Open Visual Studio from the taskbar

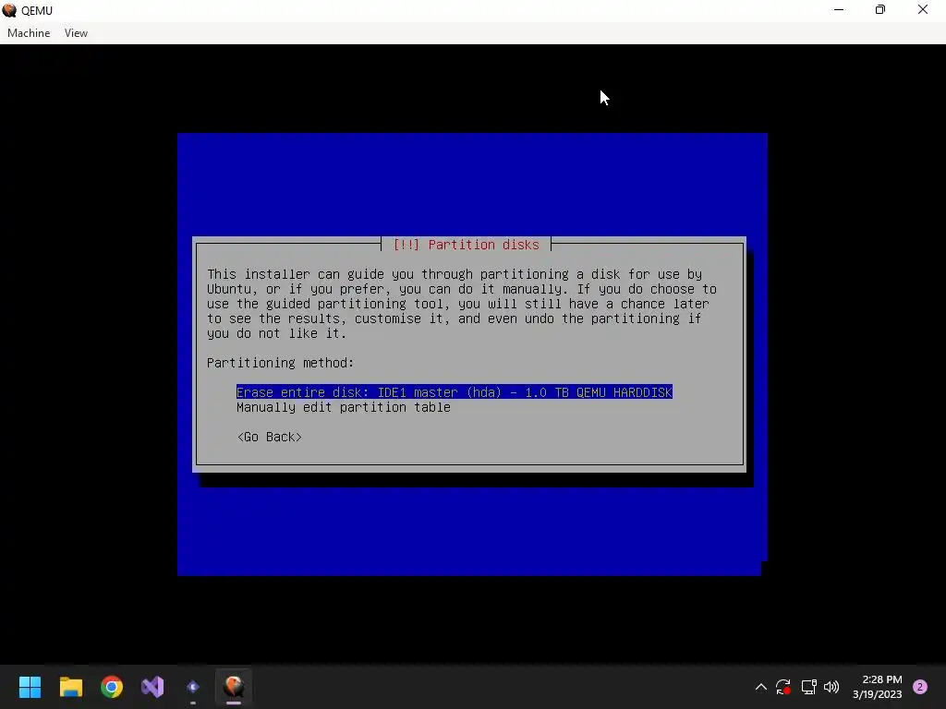(152, 687)
